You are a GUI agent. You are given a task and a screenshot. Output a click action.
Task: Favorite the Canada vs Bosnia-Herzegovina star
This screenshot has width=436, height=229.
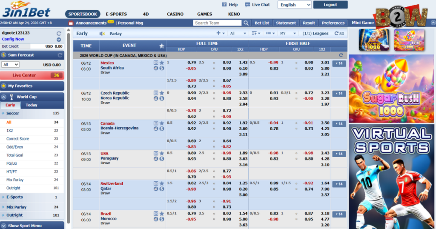pyautogui.click(x=161, y=123)
